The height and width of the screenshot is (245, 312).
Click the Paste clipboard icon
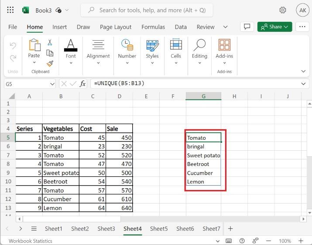pos(34,45)
